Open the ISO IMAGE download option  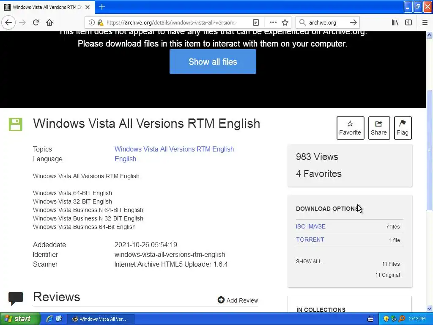pyautogui.click(x=311, y=226)
